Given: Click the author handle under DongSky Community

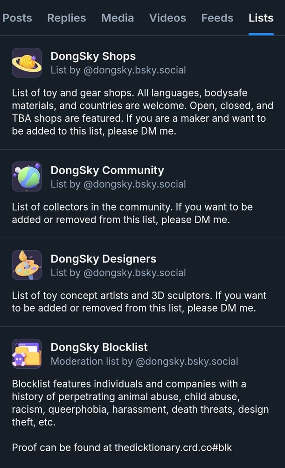Looking at the screenshot, I should (134, 184).
